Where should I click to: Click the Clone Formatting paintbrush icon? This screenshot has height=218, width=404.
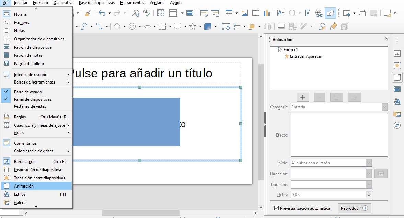88,13
